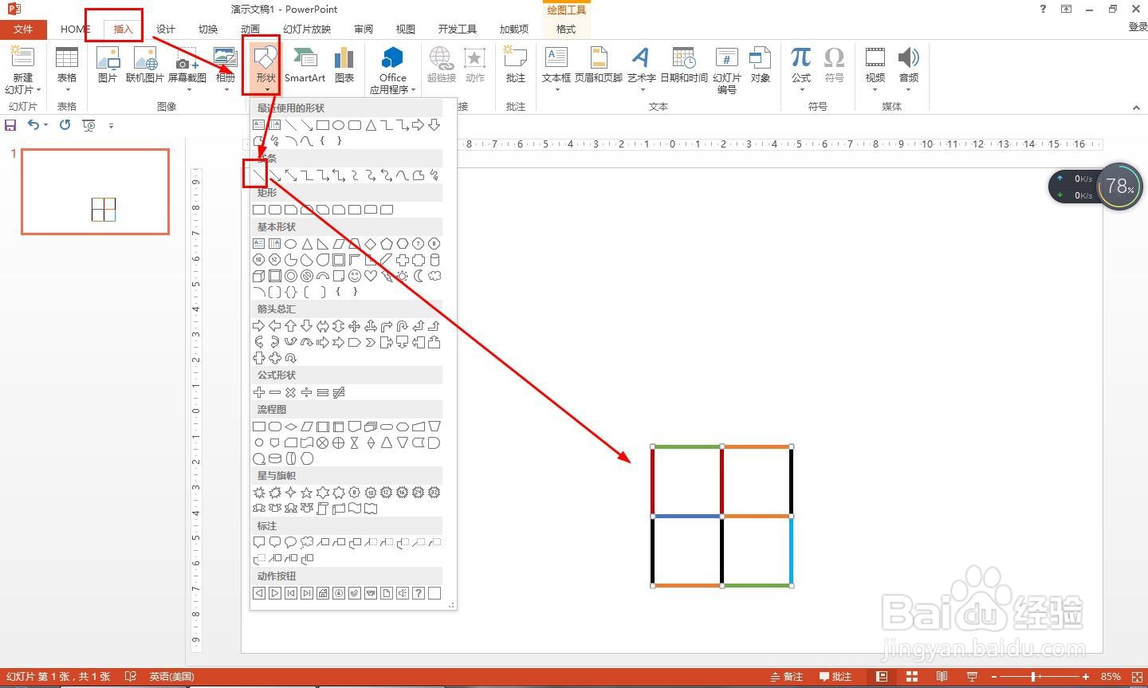Switch to the 切换 Transitions tab
Viewport: 1148px width, 688px height.
point(208,29)
